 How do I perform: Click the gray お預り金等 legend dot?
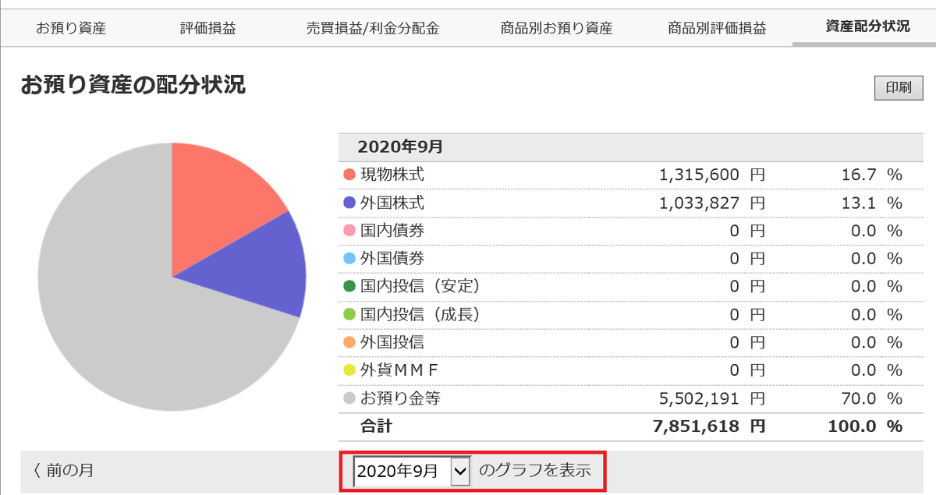point(349,398)
